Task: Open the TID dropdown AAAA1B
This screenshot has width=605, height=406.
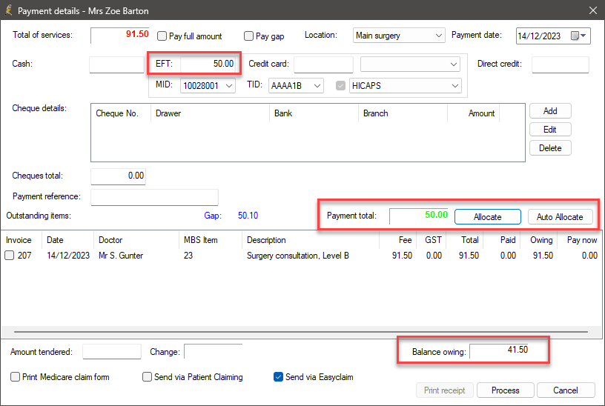Action: 296,86
